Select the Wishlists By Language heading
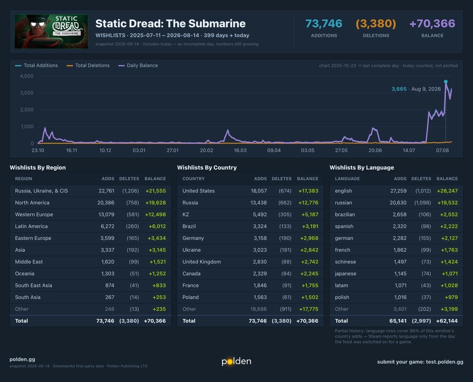 (x=362, y=167)
